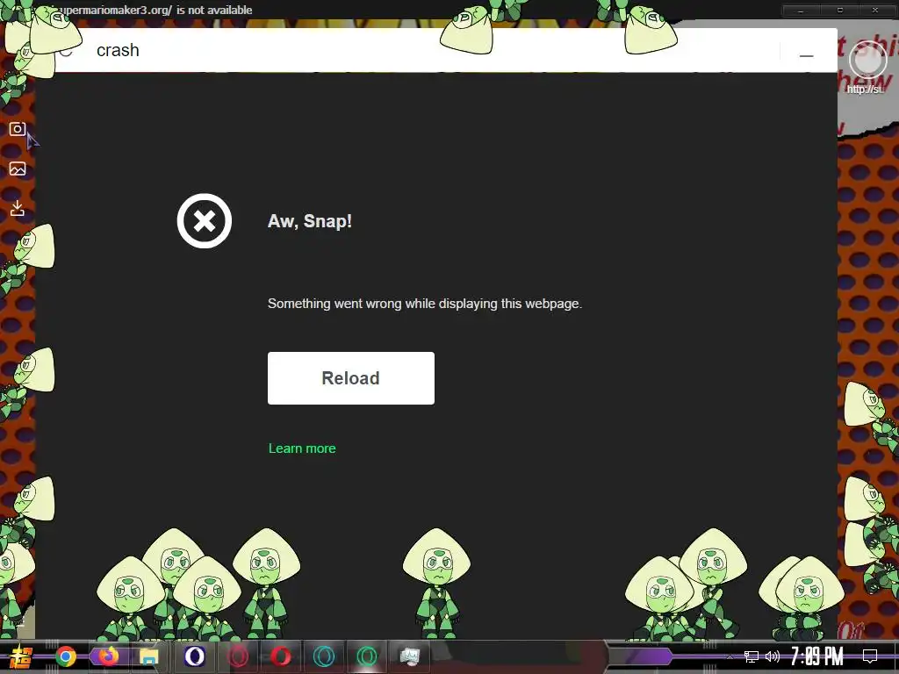Open the http://s desktop shortcut icon
This screenshot has width=899, height=674.
(867, 68)
